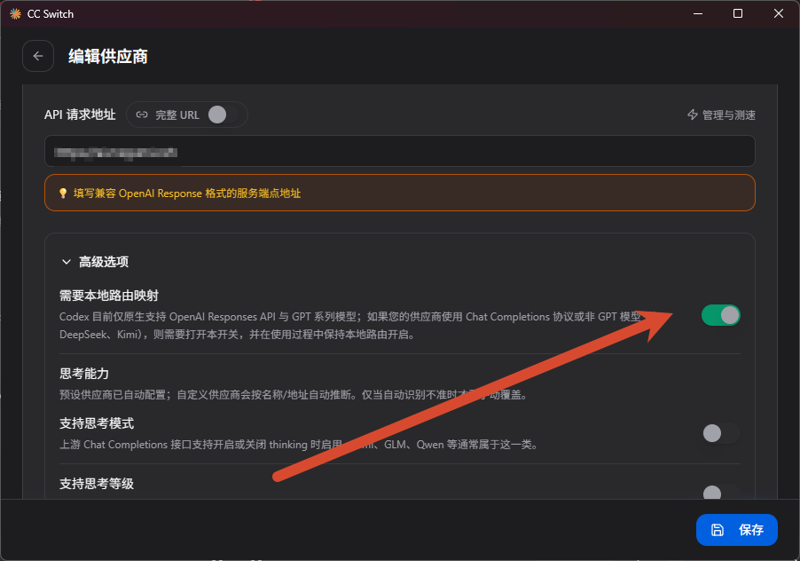Focus the API 请求地址 input field
Screen dimensions: 800x561
tap(399, 151)
